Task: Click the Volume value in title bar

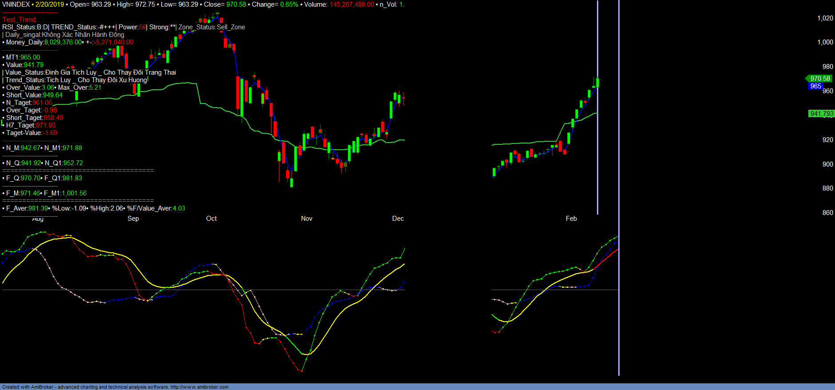Action: click(x=352, y=4)
